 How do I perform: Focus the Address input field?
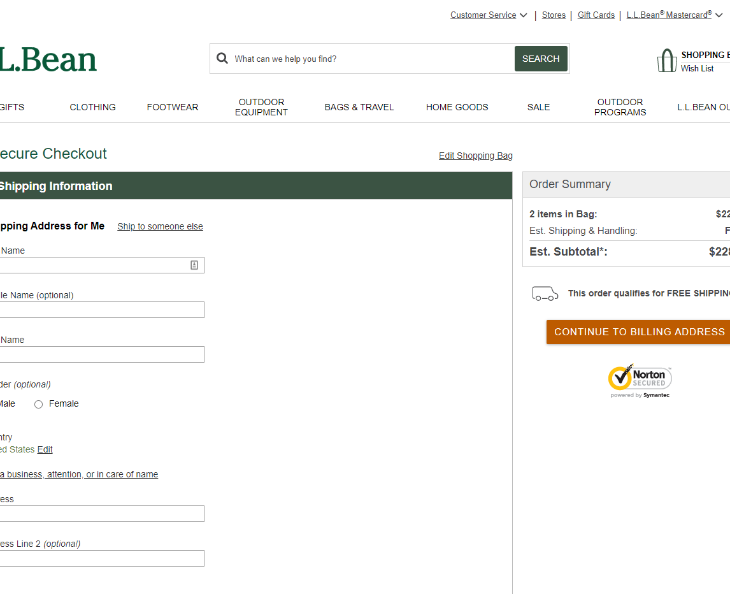102,514
